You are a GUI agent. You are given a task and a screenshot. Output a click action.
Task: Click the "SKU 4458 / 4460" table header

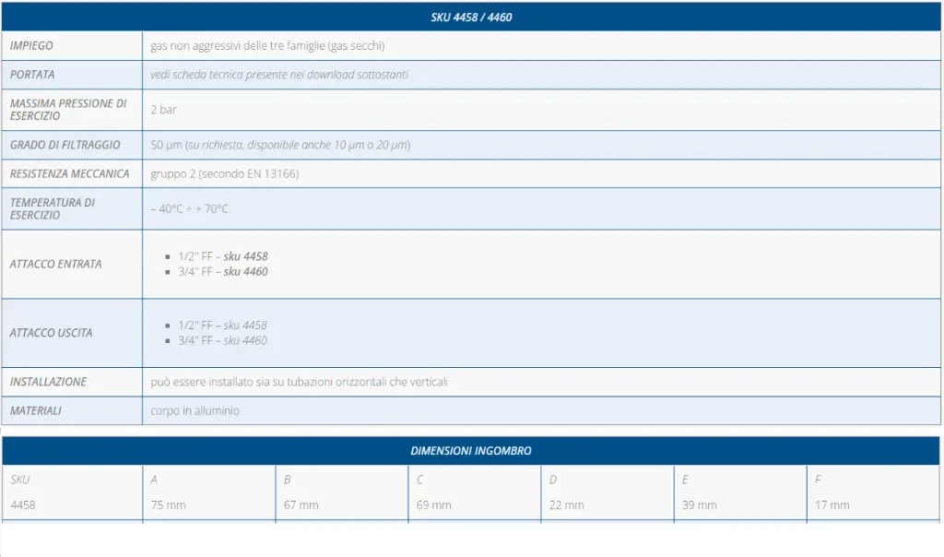471,18
